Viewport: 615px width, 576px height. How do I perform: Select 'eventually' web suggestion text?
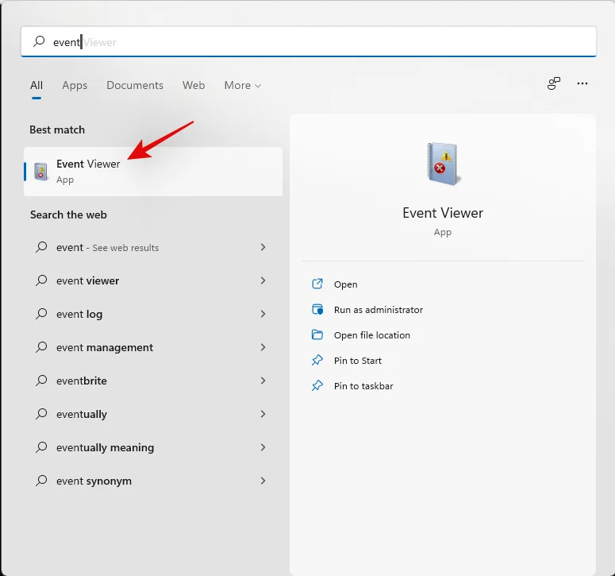click(x=82, y=414)
